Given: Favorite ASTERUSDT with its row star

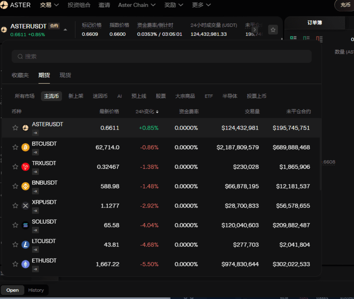Looking at the screenshot, I should 15,128.
